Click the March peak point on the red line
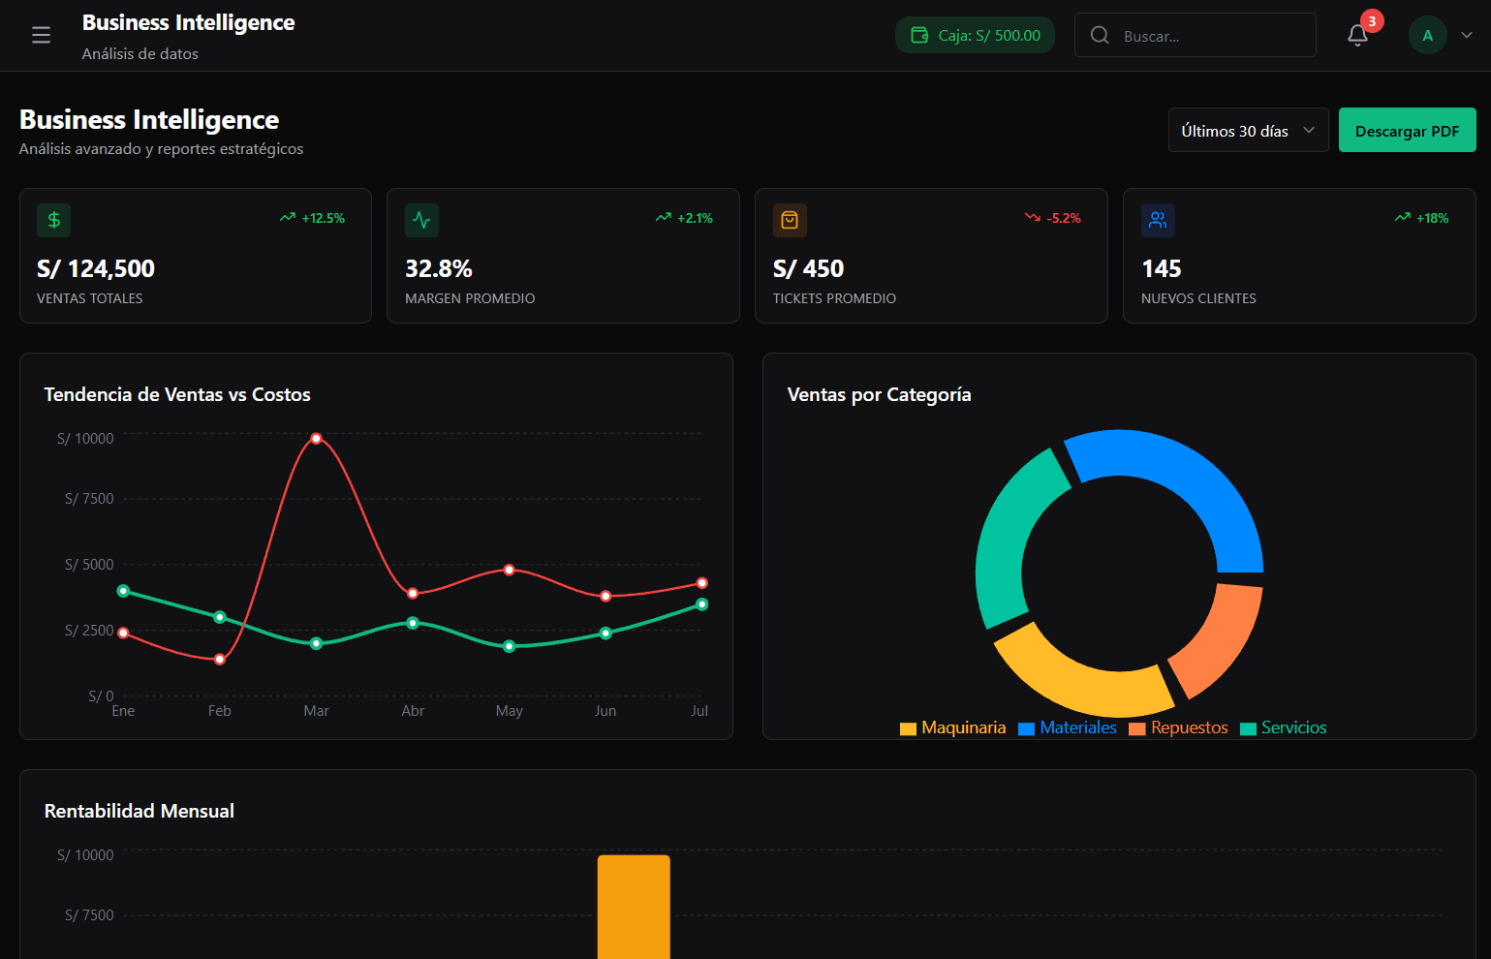 click(x=316, y=439)
